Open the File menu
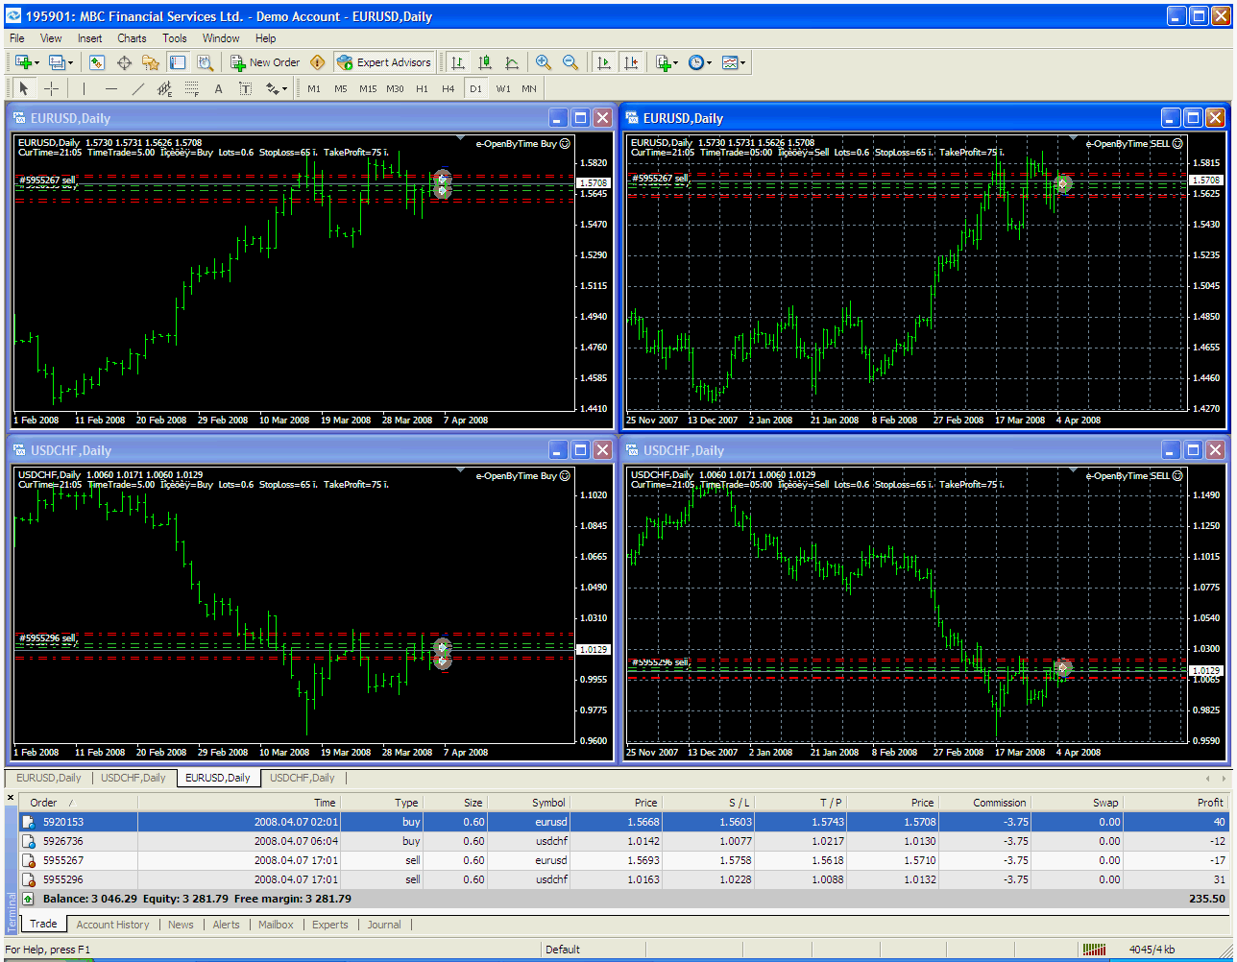Viewport: 1237px width, 962px height. [x=17, y=38]
